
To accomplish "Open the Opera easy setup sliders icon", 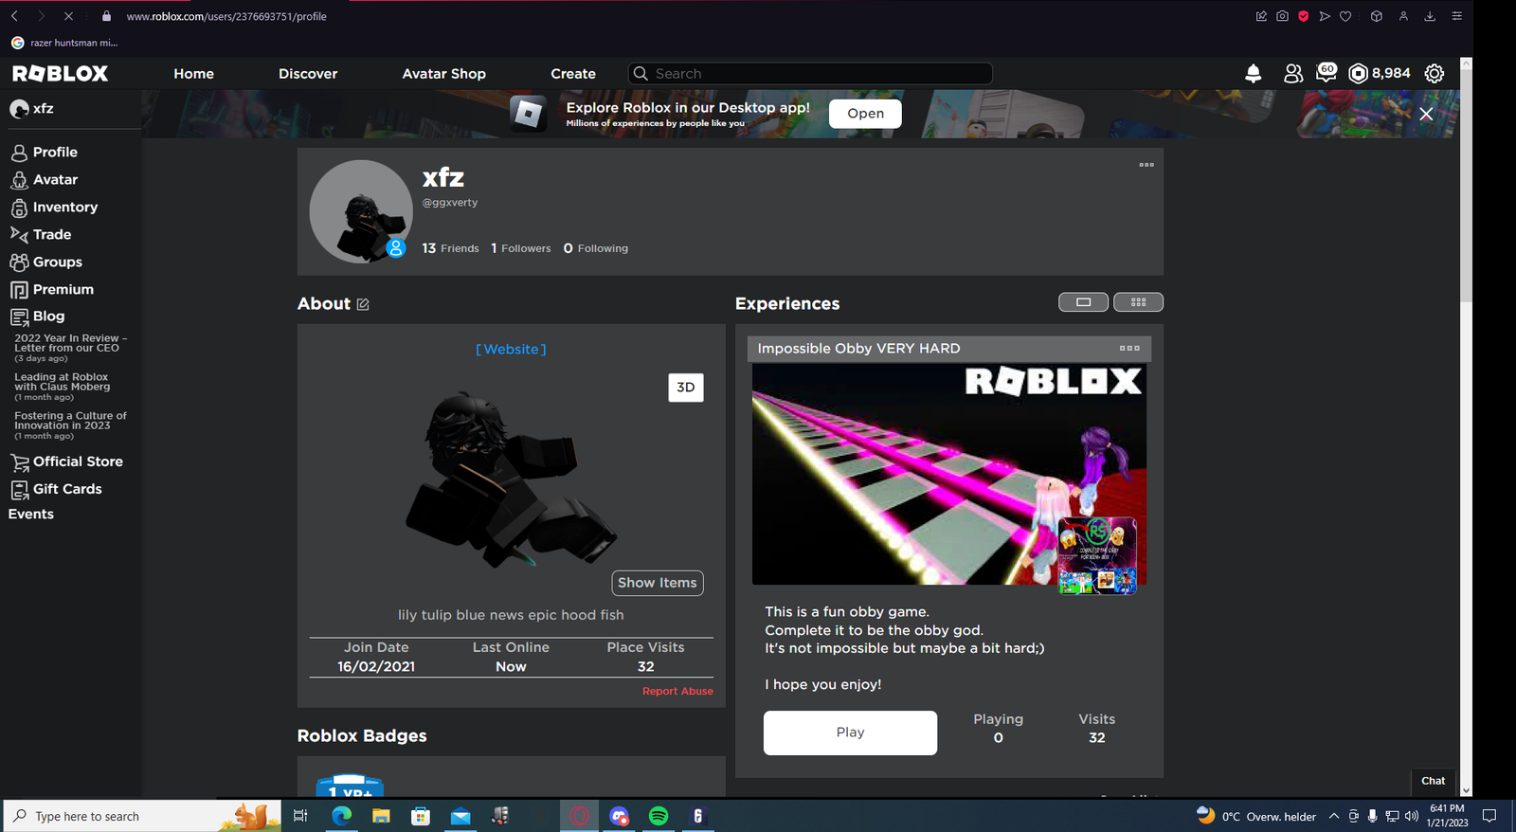I will tap(1457, 16).
